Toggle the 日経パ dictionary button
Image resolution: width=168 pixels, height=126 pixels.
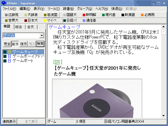point(71,20)
